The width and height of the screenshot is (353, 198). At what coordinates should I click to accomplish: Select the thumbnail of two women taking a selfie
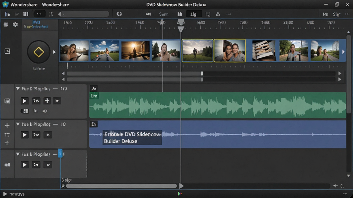(x=230, y=51)
